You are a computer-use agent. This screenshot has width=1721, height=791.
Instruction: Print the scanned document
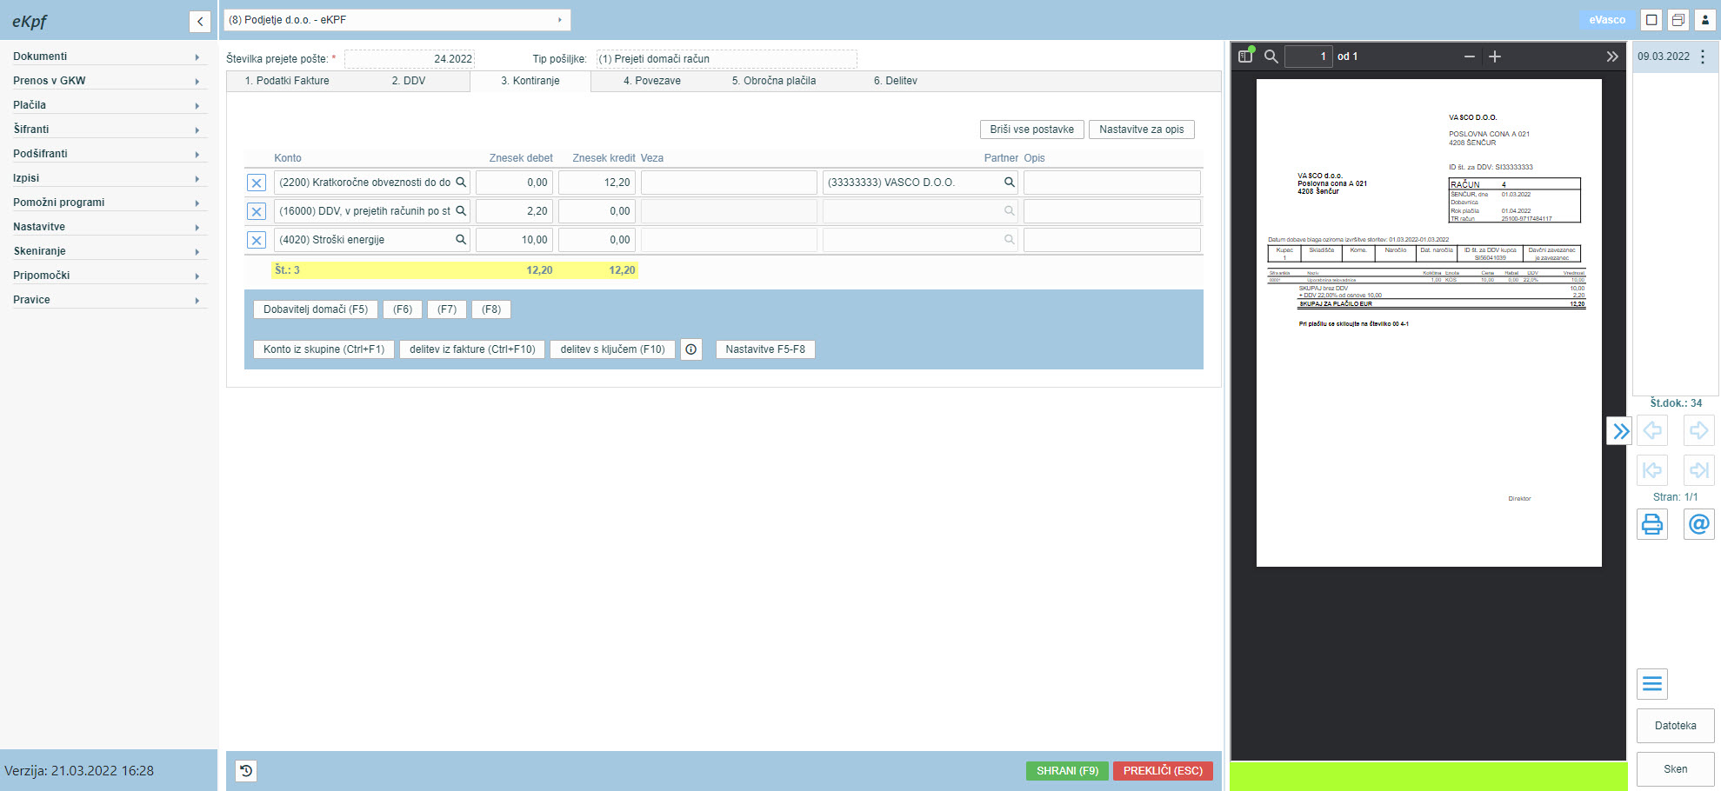[x=1652, y=524]
